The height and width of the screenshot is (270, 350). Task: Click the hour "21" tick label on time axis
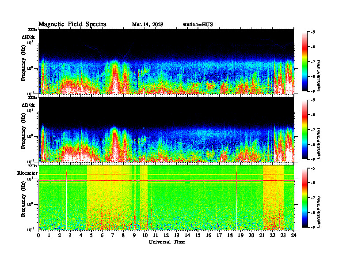click(262, 235)
